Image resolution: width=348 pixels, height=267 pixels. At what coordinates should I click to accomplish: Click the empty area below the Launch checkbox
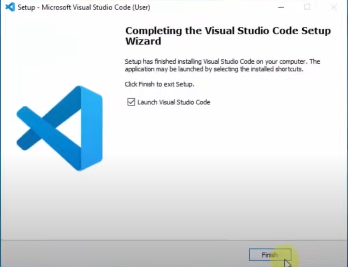(226, 159)
